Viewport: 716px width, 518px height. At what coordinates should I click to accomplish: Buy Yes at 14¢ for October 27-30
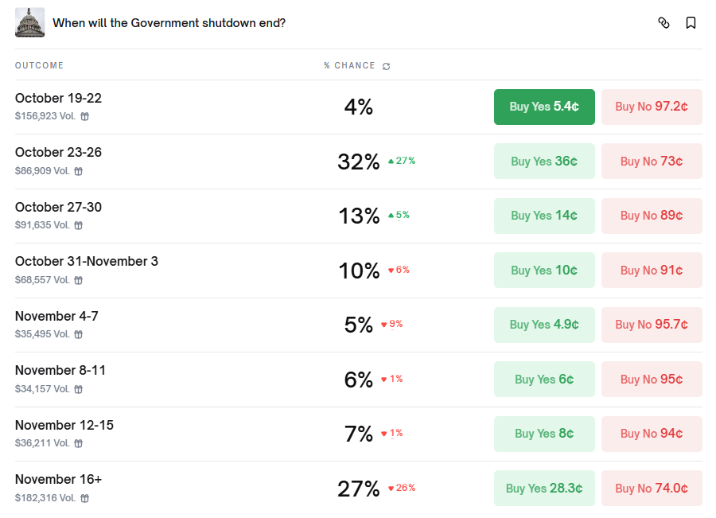tap(544, 216)
